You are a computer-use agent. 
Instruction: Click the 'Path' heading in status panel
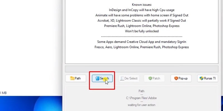pyautogui.click(x=142, y=91)
